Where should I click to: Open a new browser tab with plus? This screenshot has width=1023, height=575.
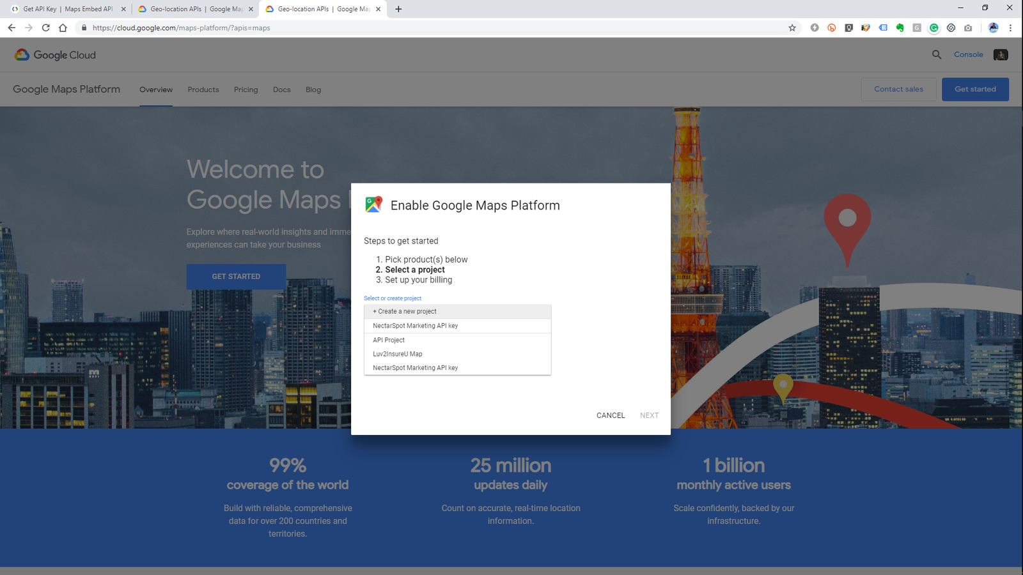pos(398,9)
